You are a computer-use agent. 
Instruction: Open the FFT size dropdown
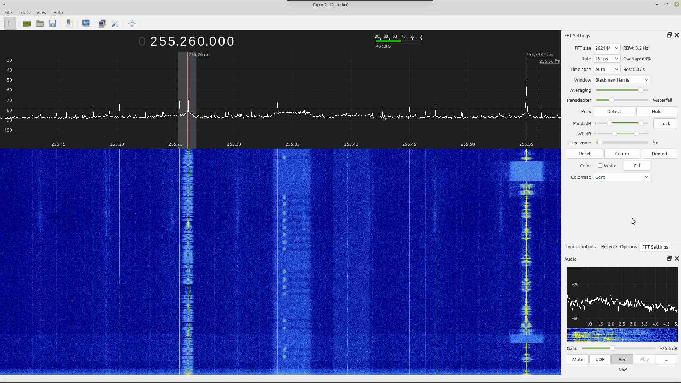pos(607,48)
